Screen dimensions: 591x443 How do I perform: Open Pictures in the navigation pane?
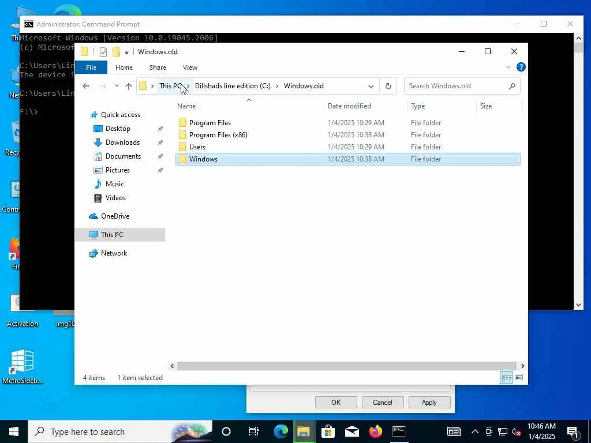tap(117, 170)
